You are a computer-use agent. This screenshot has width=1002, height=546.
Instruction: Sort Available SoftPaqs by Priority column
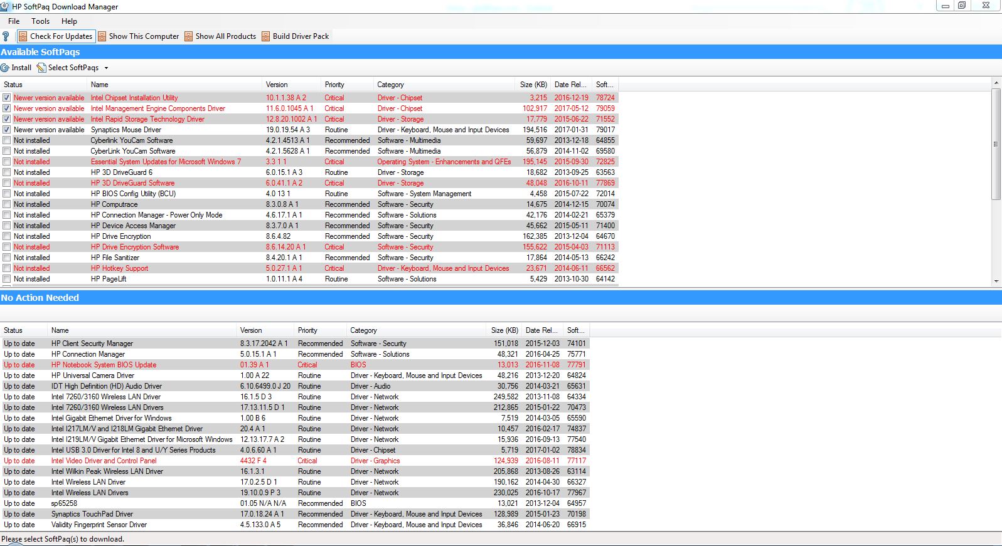pos(348,85)
